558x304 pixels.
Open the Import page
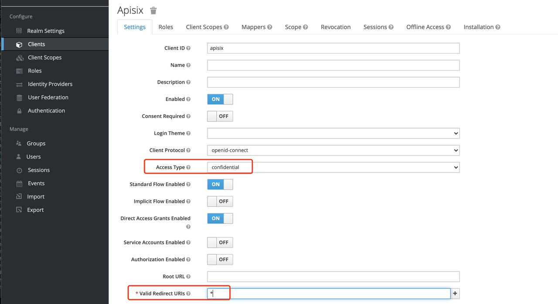click(x=36, y=196)
